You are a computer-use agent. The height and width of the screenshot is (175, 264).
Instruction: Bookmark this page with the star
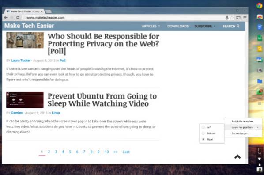click(x=232, y=18)
